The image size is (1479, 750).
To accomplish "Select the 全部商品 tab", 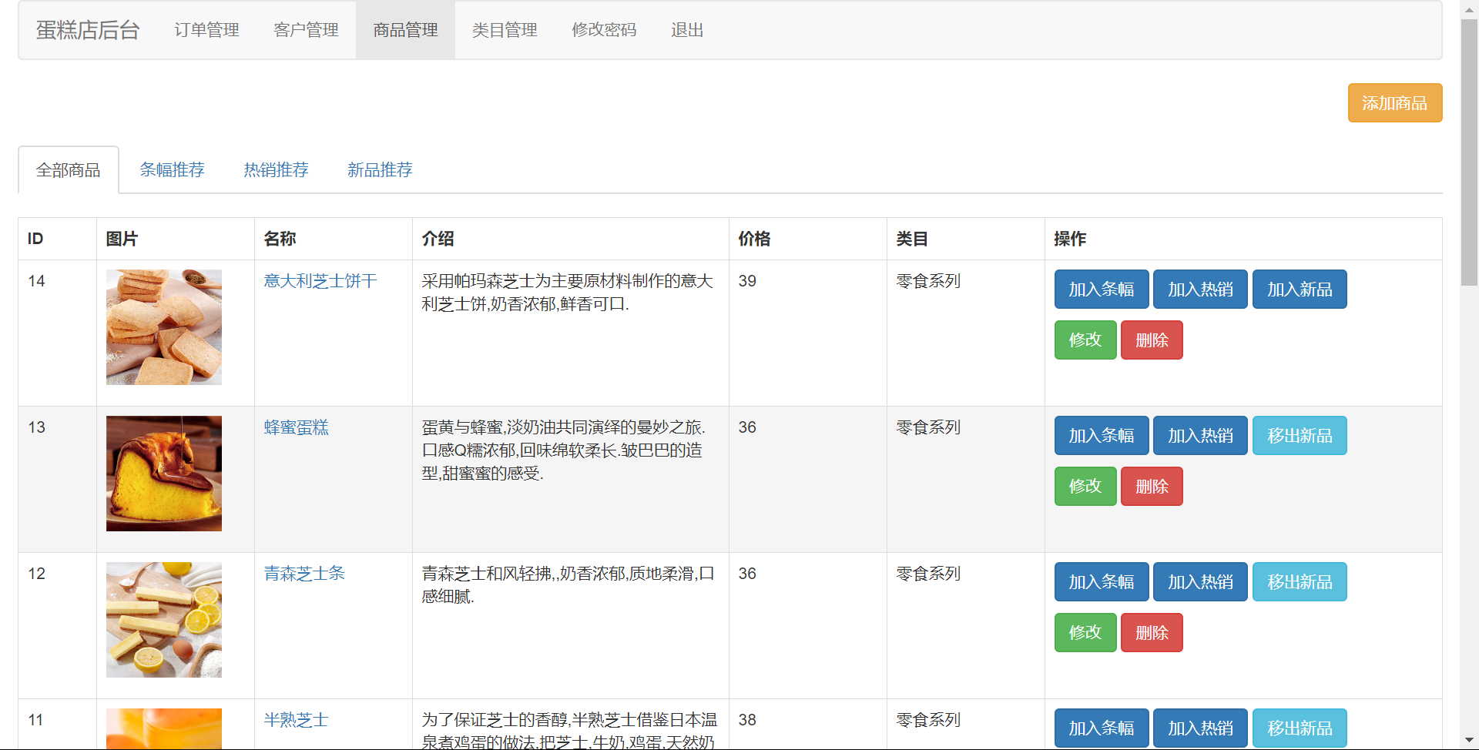I will (69, 170).
